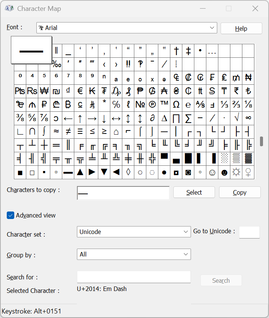Pick the dagger † character

pyautogui.click(x=176, y=51)
